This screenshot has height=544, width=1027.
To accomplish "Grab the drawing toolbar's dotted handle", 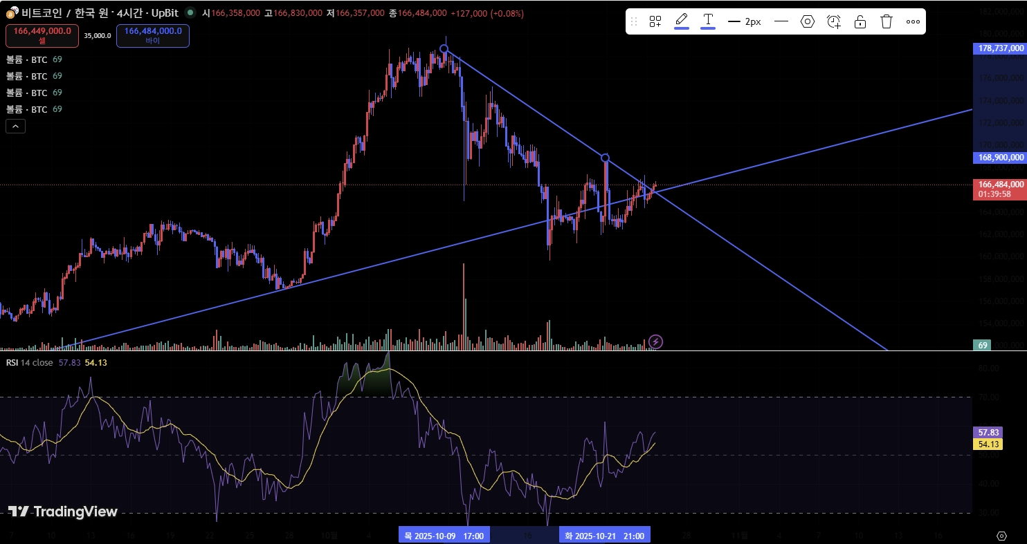I will [633, 21].
